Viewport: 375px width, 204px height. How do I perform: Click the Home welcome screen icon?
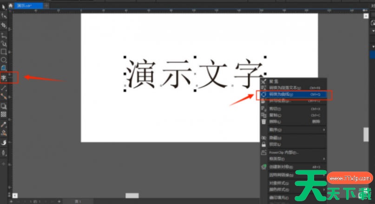pyautogui.click(x=10, y=6)
